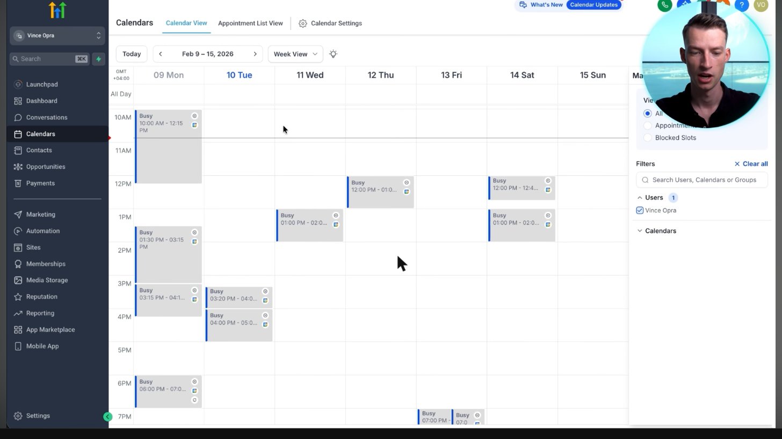Click the lightbulb icon beside Week View
The image size is (782, 439).
click(x=334, y=54)
